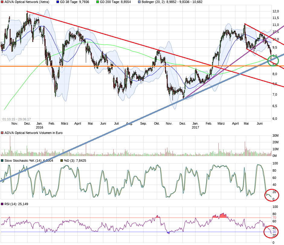Click the blue '30' RSI oversold level label

(274, 232)
